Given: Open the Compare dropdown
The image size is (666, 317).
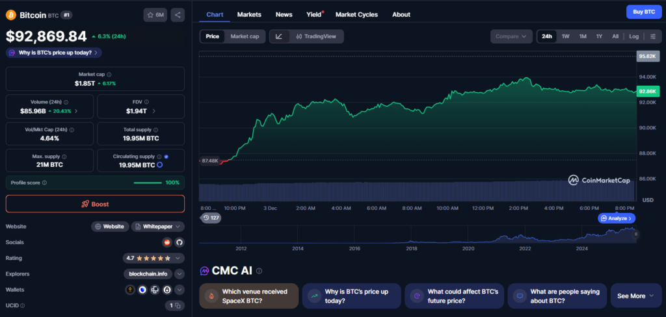Looking at the screenshot, I should click(x=511, y=36).
